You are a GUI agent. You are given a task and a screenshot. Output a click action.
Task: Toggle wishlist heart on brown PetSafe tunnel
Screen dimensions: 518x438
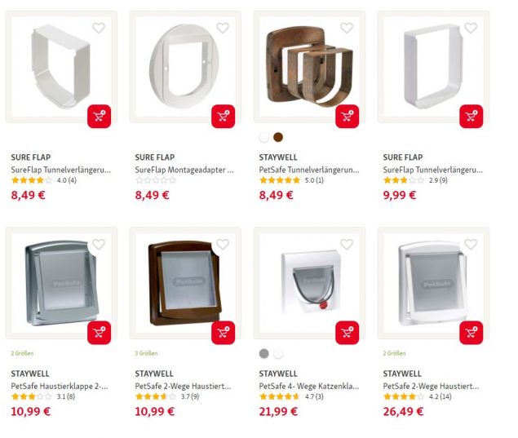347,28
